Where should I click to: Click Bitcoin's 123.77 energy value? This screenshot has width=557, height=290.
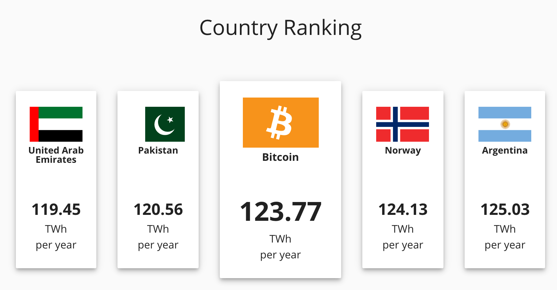pyautogui.click(x=280, y=212)
